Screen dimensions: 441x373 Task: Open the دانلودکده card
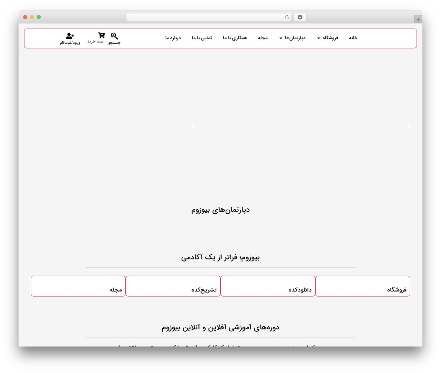(268, 286)
